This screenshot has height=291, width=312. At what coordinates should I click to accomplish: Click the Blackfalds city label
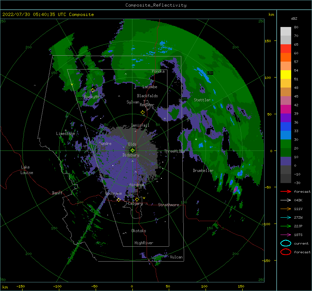coord(147,96)
